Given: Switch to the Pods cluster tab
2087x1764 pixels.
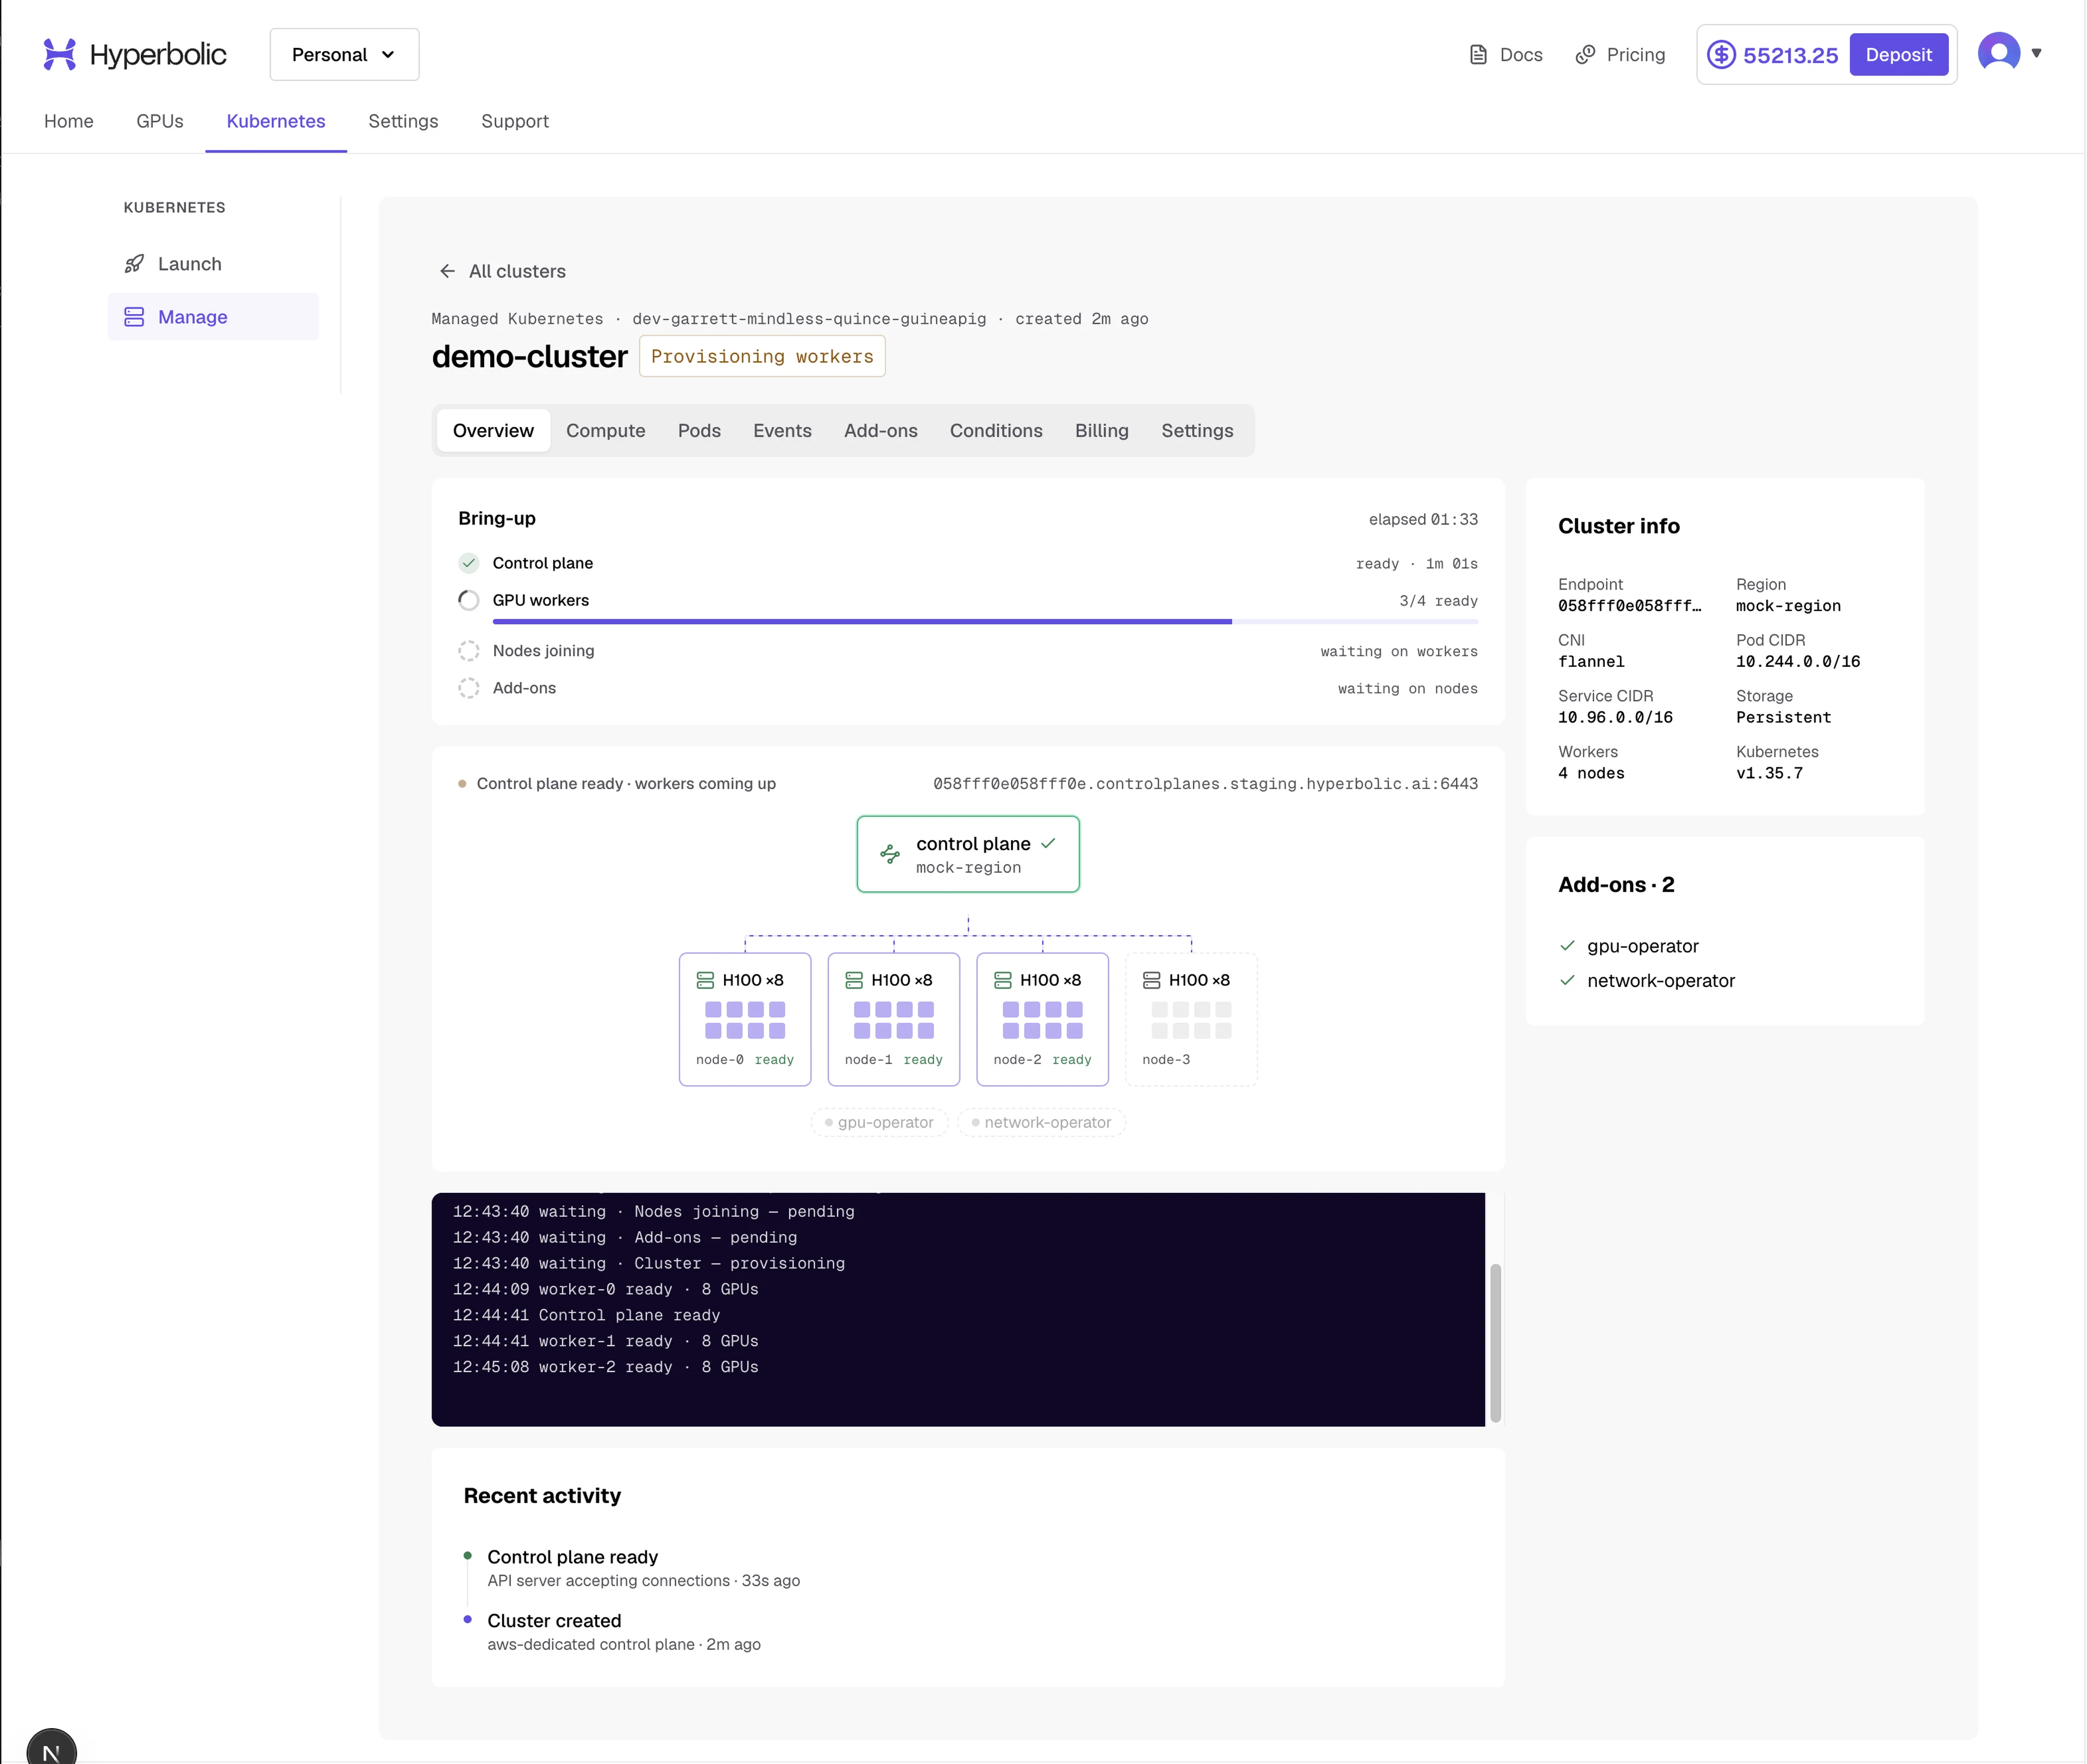Looking at the screenshot, I should tap(699, 430).
